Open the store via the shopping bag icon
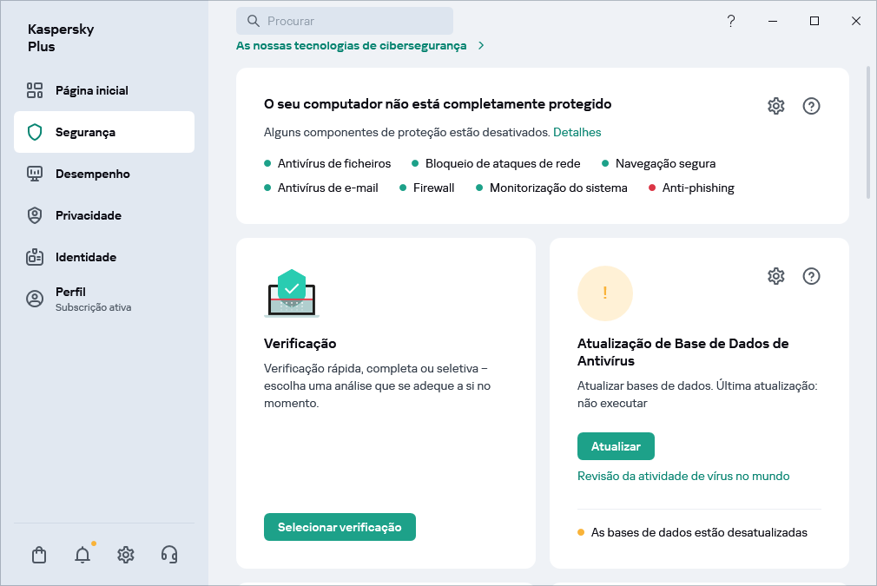This screenshot has width=877, height=586. point(38,554)
